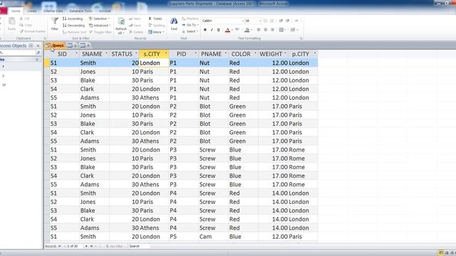Open the Advanced filter dropdown
Image resolution: width=456 pixels, height=256 pixels.
(x=100, y=26)
